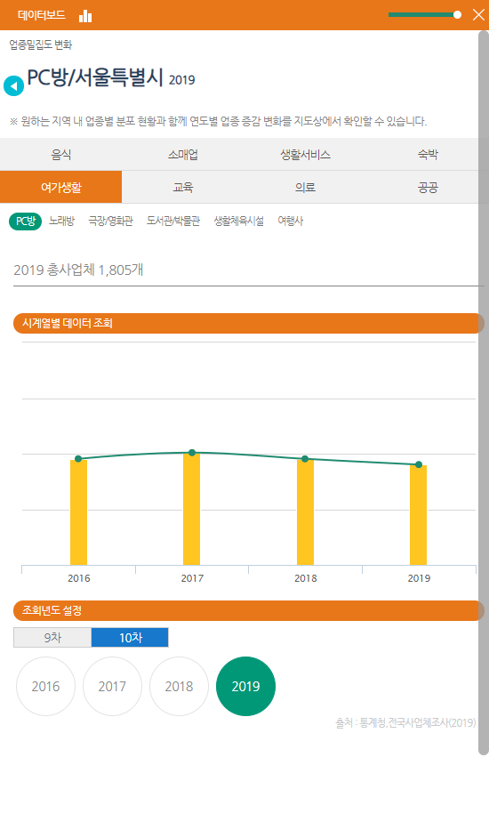Select the 2017 year circle button
Image resolution: width=489 pixels, height=838 pixels.
[x=112, y=686]
